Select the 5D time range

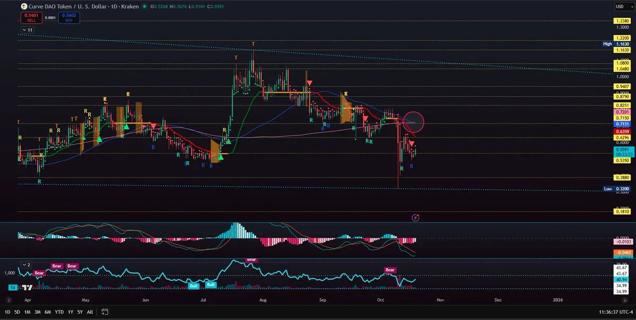(x=17, y=312)
